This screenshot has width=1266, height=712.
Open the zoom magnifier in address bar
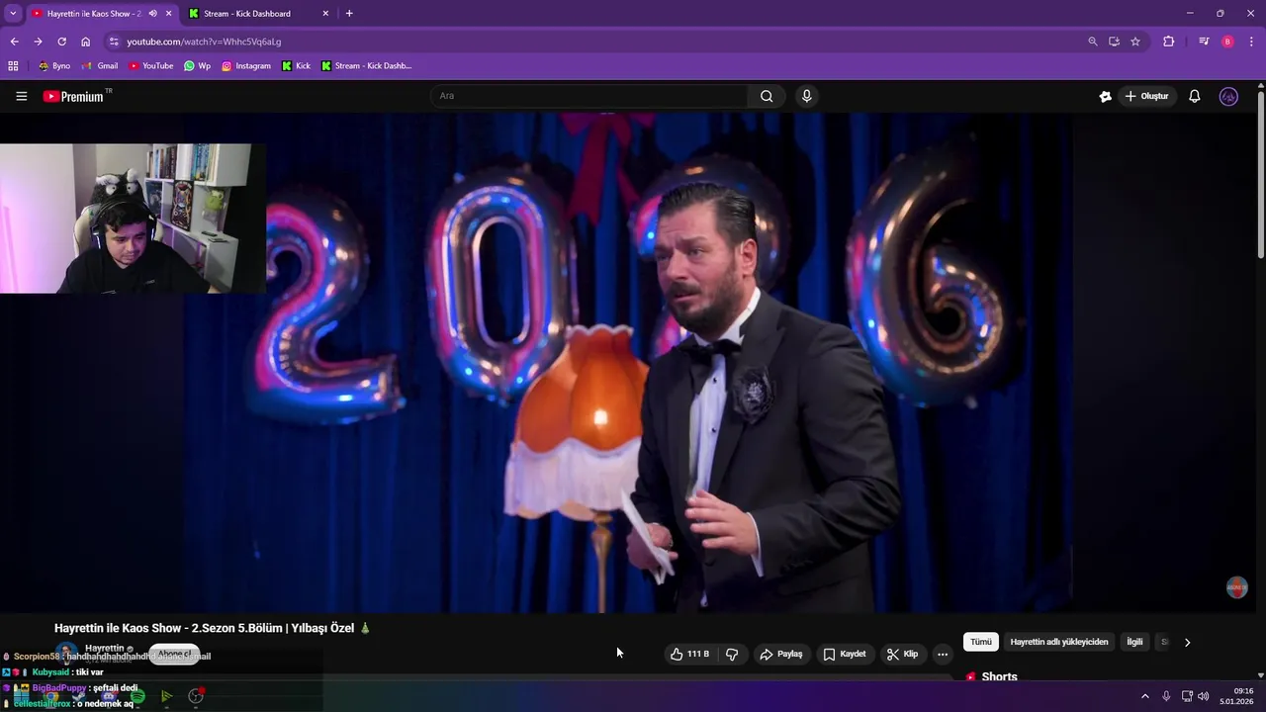point(1092,42)
